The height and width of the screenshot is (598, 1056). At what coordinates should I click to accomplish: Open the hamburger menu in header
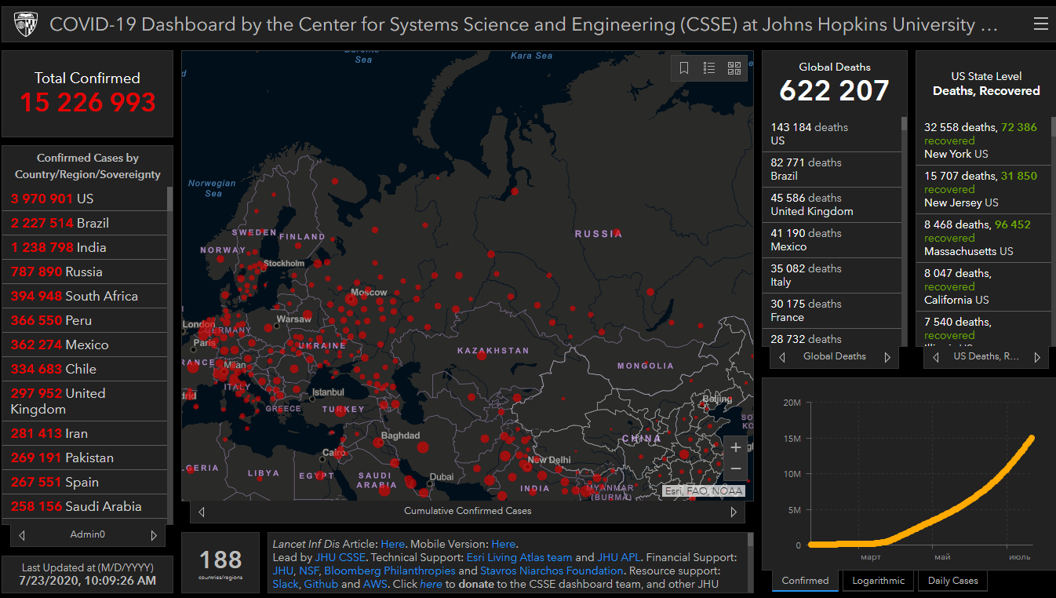tap(1040, 24)
